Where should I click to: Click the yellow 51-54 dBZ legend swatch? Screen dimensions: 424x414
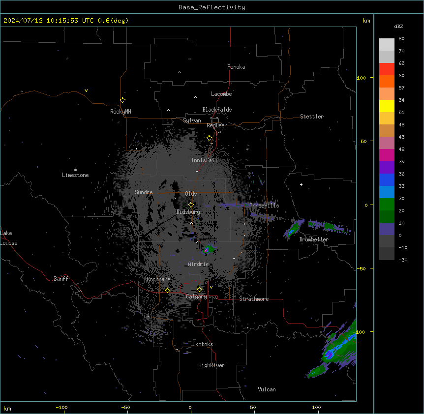coord(387,106)
